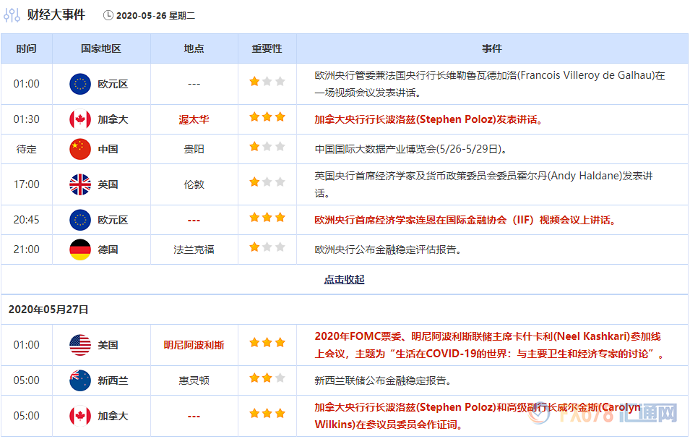Screen dimensions: 690x439
Task: Click the 惠灵顿 location cell
Action: tap(194, 380)
